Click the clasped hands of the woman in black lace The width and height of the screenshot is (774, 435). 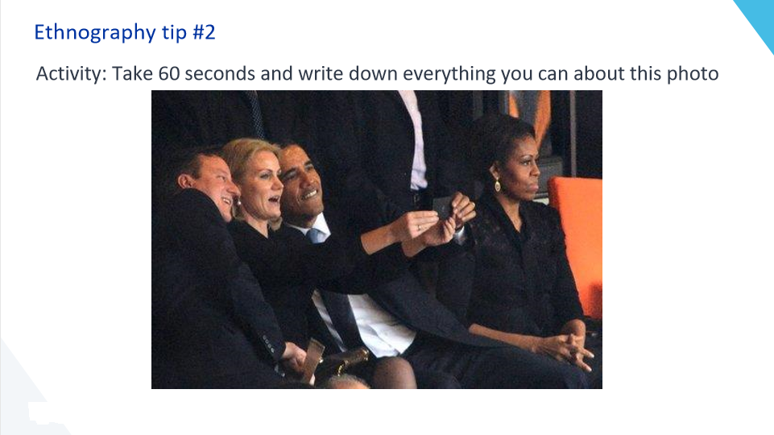(x=569, y=348)
